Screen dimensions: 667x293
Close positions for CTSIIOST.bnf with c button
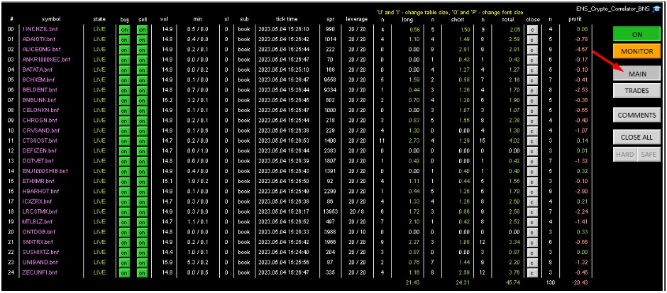click(x=533, y=140)
